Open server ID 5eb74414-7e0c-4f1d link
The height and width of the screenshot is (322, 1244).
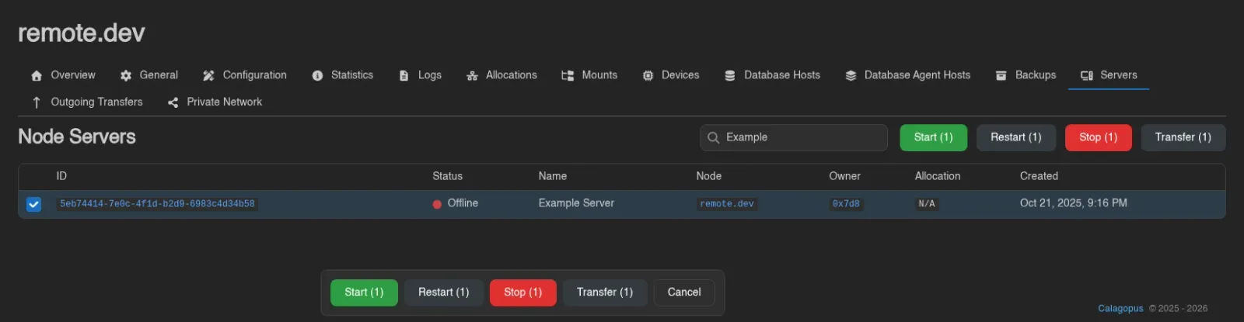(x=157, y=204)
